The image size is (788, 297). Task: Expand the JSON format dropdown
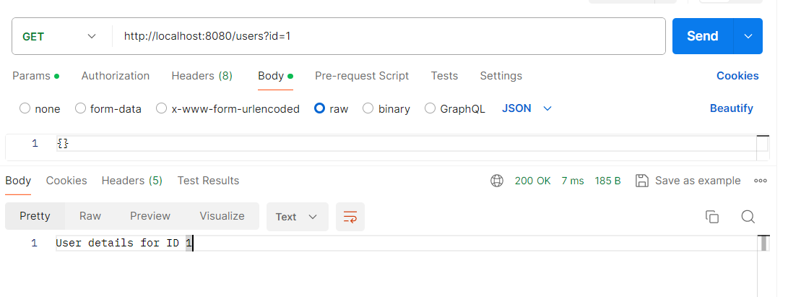527,108
